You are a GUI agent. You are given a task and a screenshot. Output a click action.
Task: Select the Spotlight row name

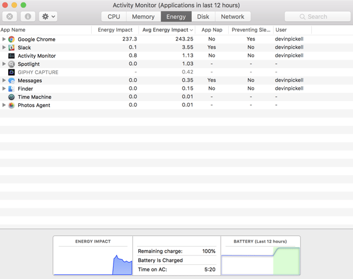tap(29, 64)
